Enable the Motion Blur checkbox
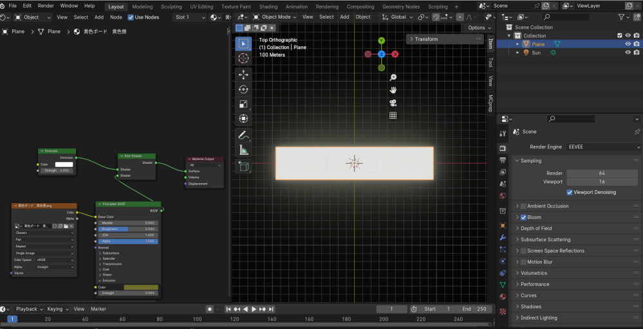 [523, 262]
